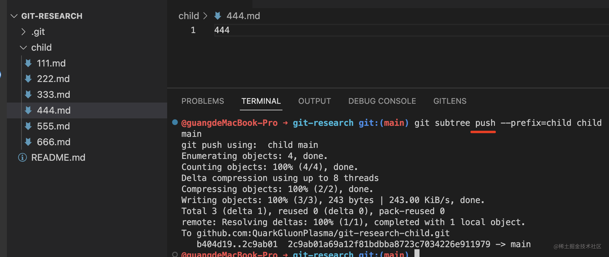Select 444.md in the file explorer

[54, 110]
